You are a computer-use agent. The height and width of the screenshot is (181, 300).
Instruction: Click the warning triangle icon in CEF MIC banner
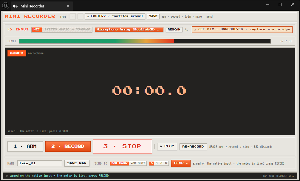(x=195, y=30)
